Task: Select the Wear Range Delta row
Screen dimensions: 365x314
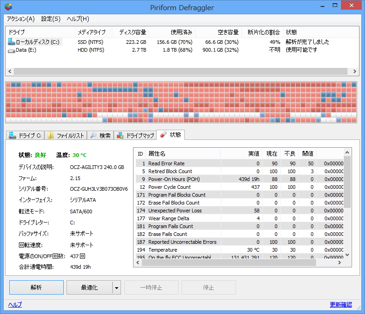Action: tap(239, 218)
